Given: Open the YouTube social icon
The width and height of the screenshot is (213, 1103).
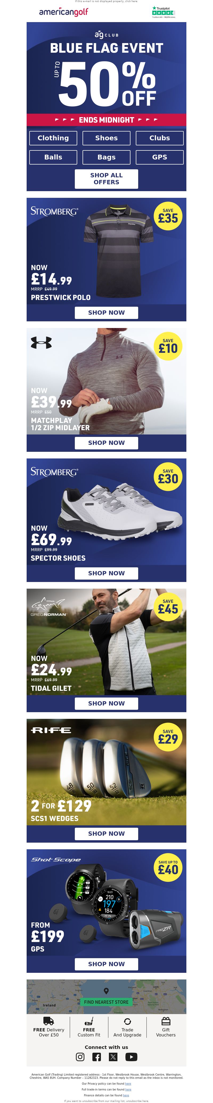Looking at the screenshot, I should point(131,1057).
